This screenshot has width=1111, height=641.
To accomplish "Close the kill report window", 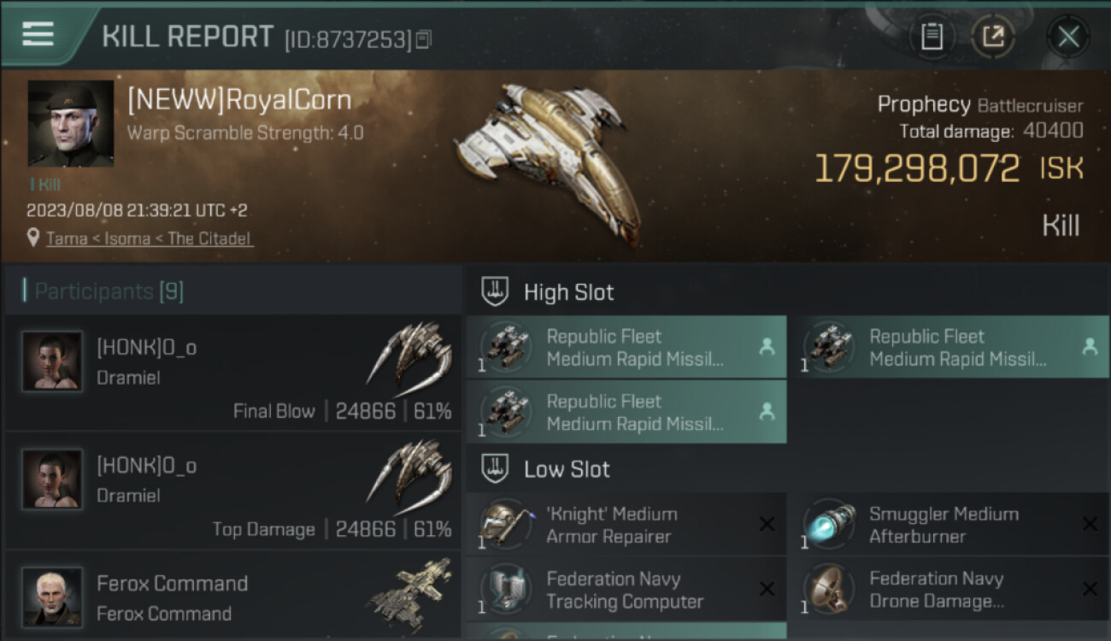I will tap(1067, 36).
